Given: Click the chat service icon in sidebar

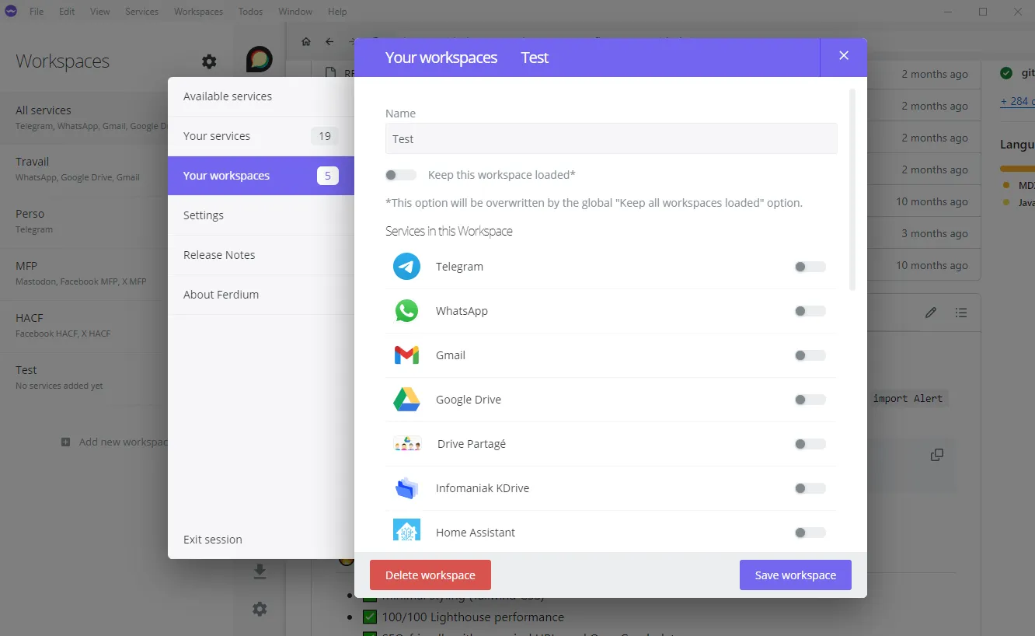Looking at the screenshot, I should coord(260,59).
